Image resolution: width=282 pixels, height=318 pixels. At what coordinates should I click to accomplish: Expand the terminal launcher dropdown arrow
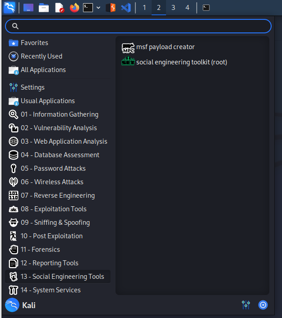(x=98, y=8)
